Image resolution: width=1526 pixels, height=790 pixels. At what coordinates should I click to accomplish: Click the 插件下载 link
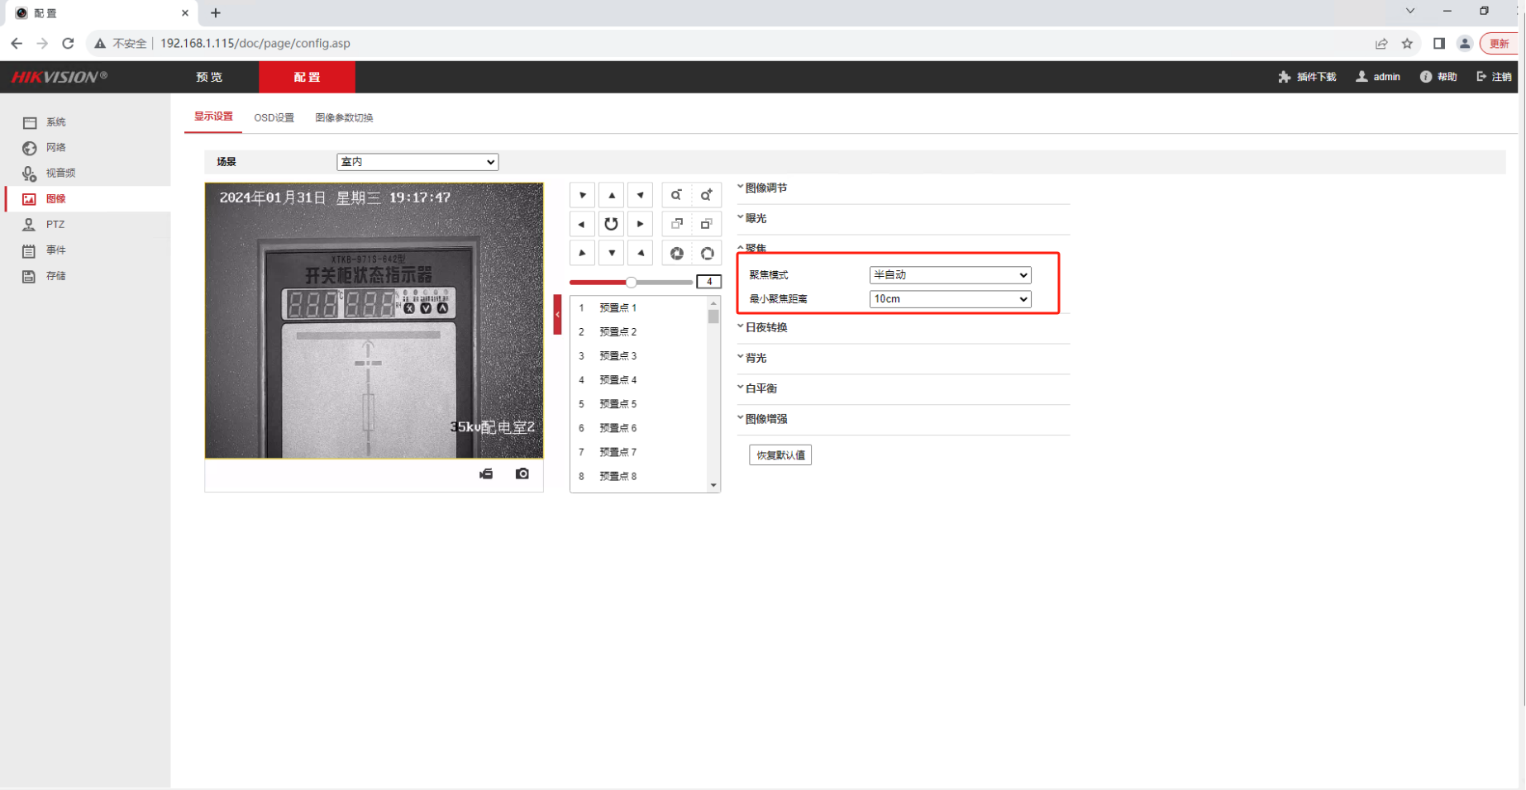point(1307,77)
